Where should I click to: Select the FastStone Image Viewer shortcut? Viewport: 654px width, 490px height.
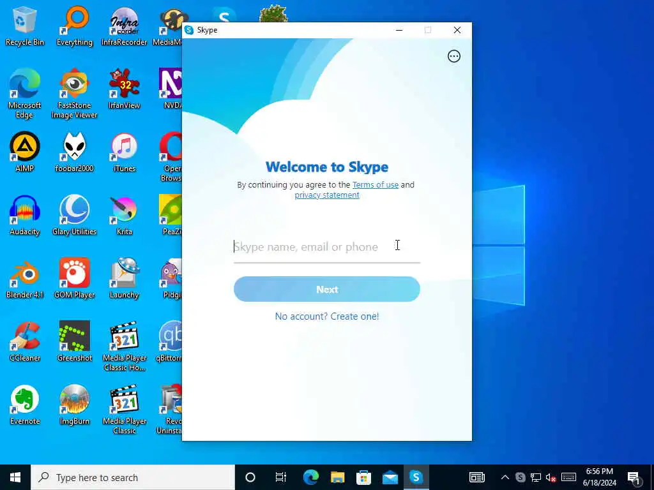[74, 94]
